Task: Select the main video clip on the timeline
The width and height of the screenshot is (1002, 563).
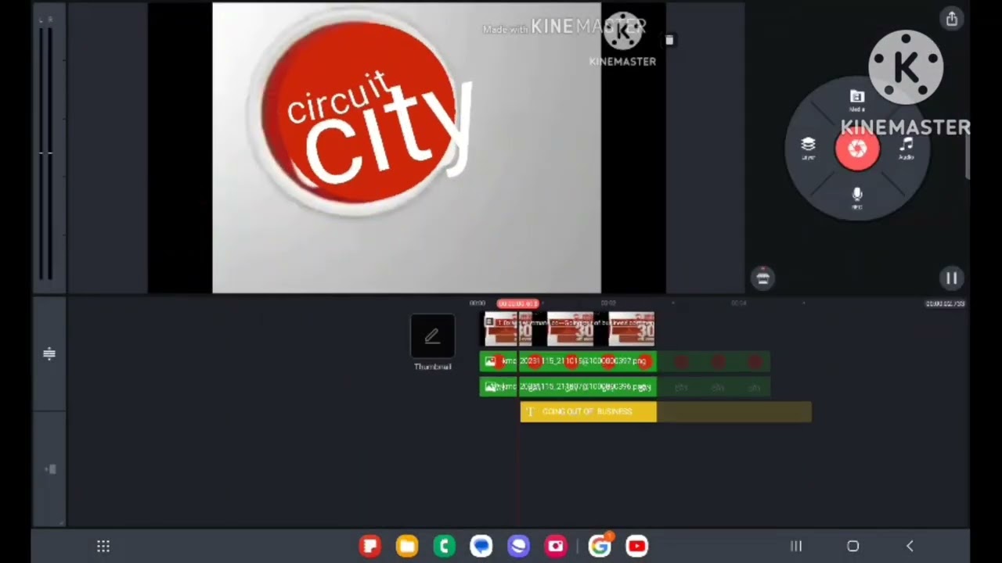Action: [569, 329]
